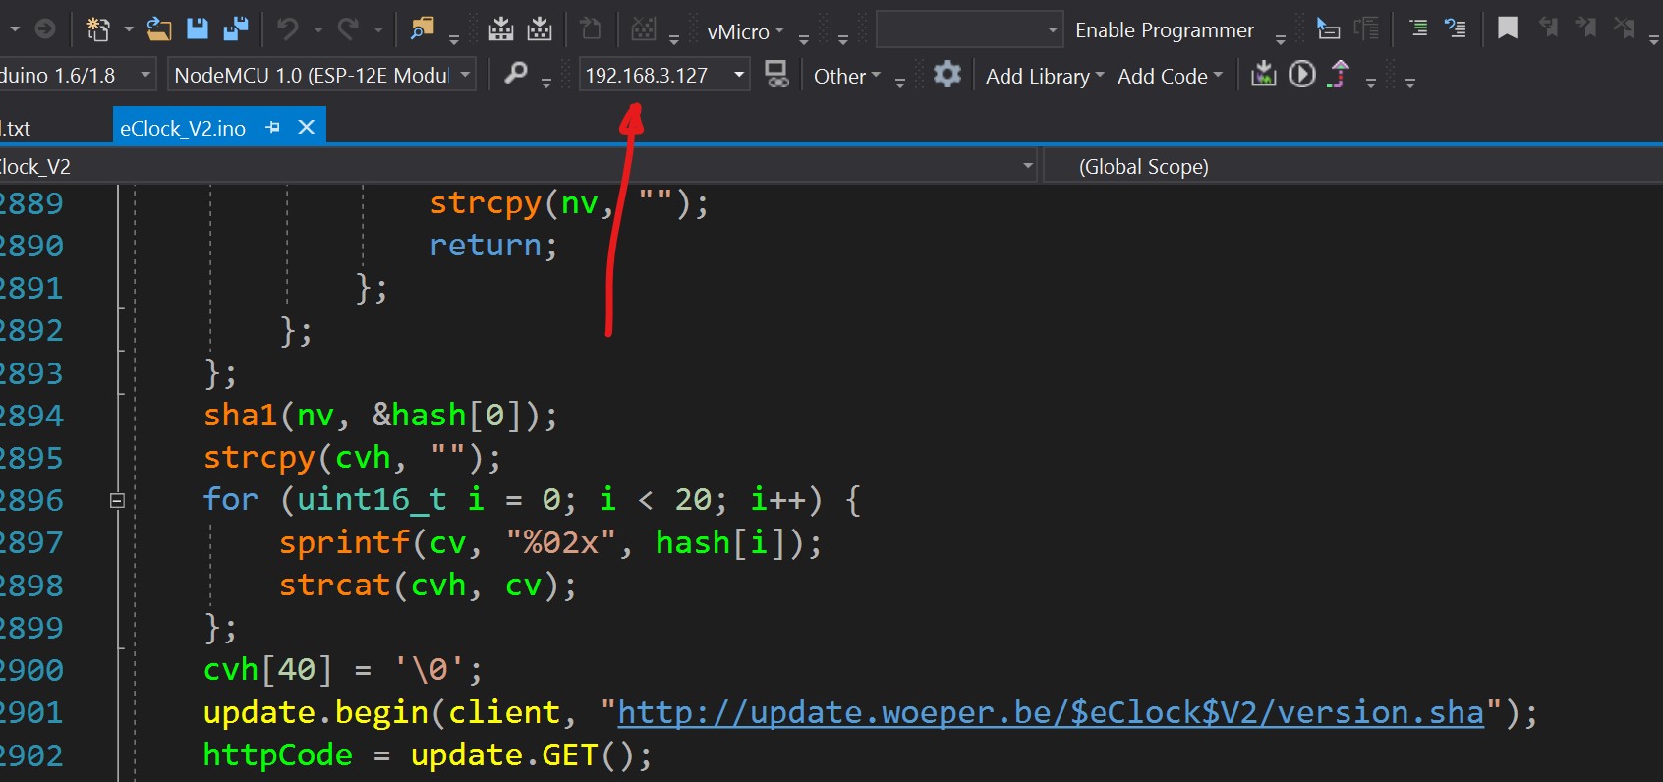This screenshot has width=1663, height=782.
Task: Click the Save All icon
Action: click(236, 29)
